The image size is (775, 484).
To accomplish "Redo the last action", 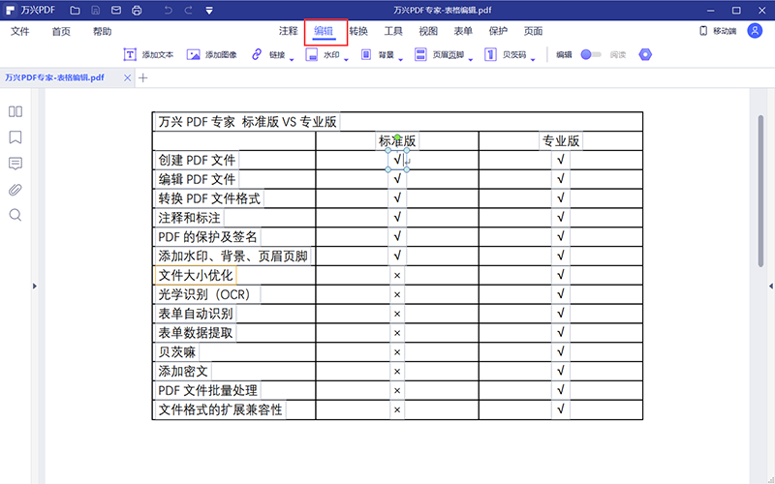I will click(x=188, y=11).
